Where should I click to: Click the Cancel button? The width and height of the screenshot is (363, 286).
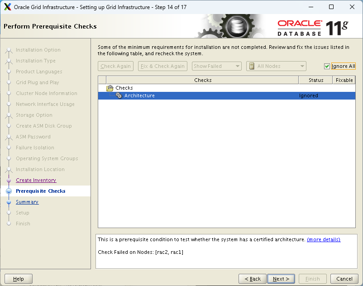click(x=344, y=279)
